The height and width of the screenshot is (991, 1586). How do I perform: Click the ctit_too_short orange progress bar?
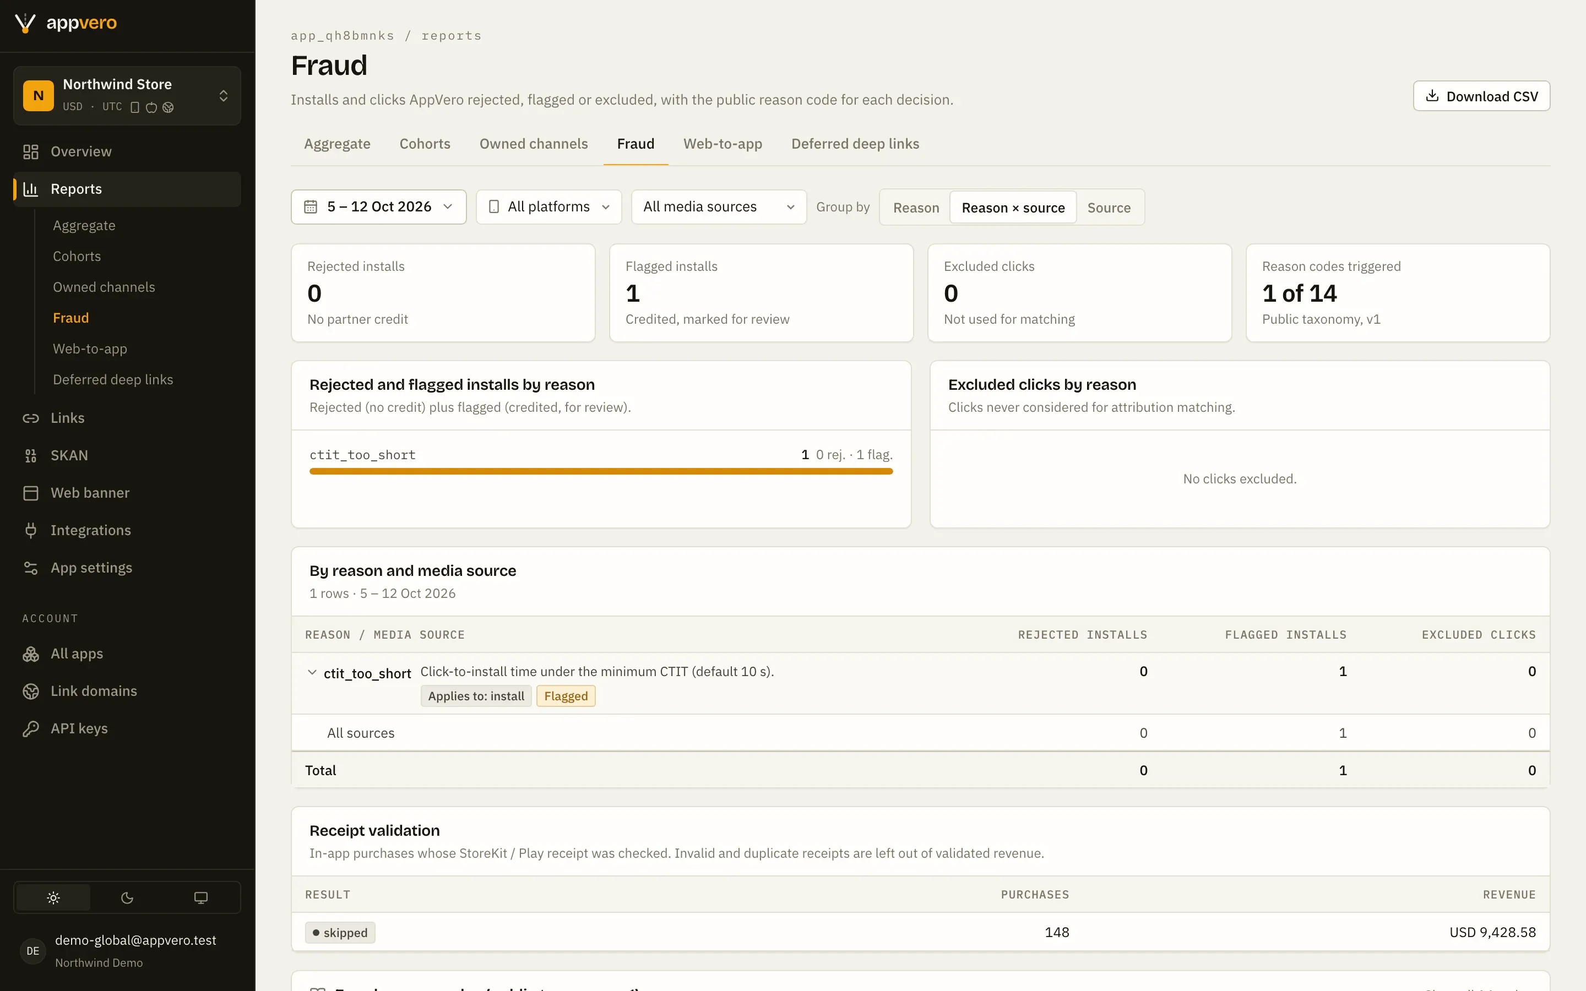(601, 471)
